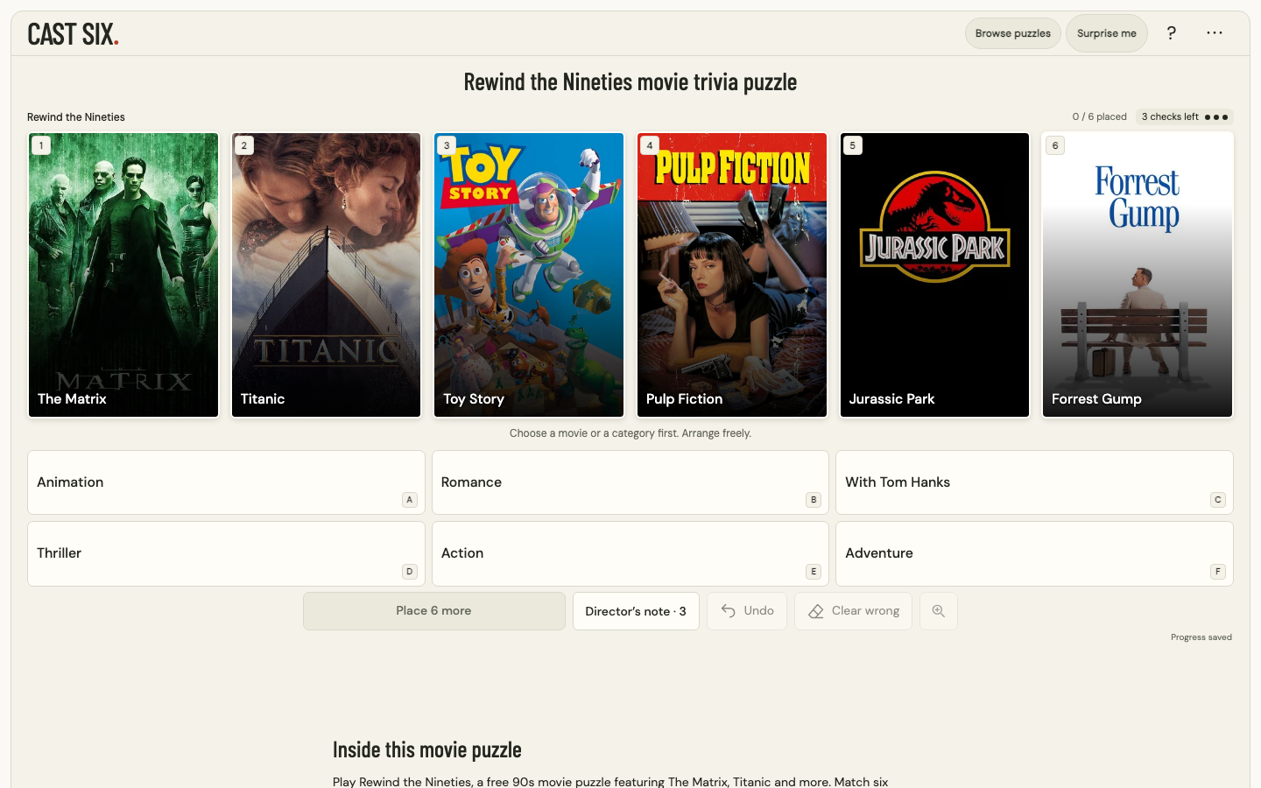Click the 'Rewind the Nineties' label above the posters
This screenshot has width=1261, height=788.
click(76, 117)
